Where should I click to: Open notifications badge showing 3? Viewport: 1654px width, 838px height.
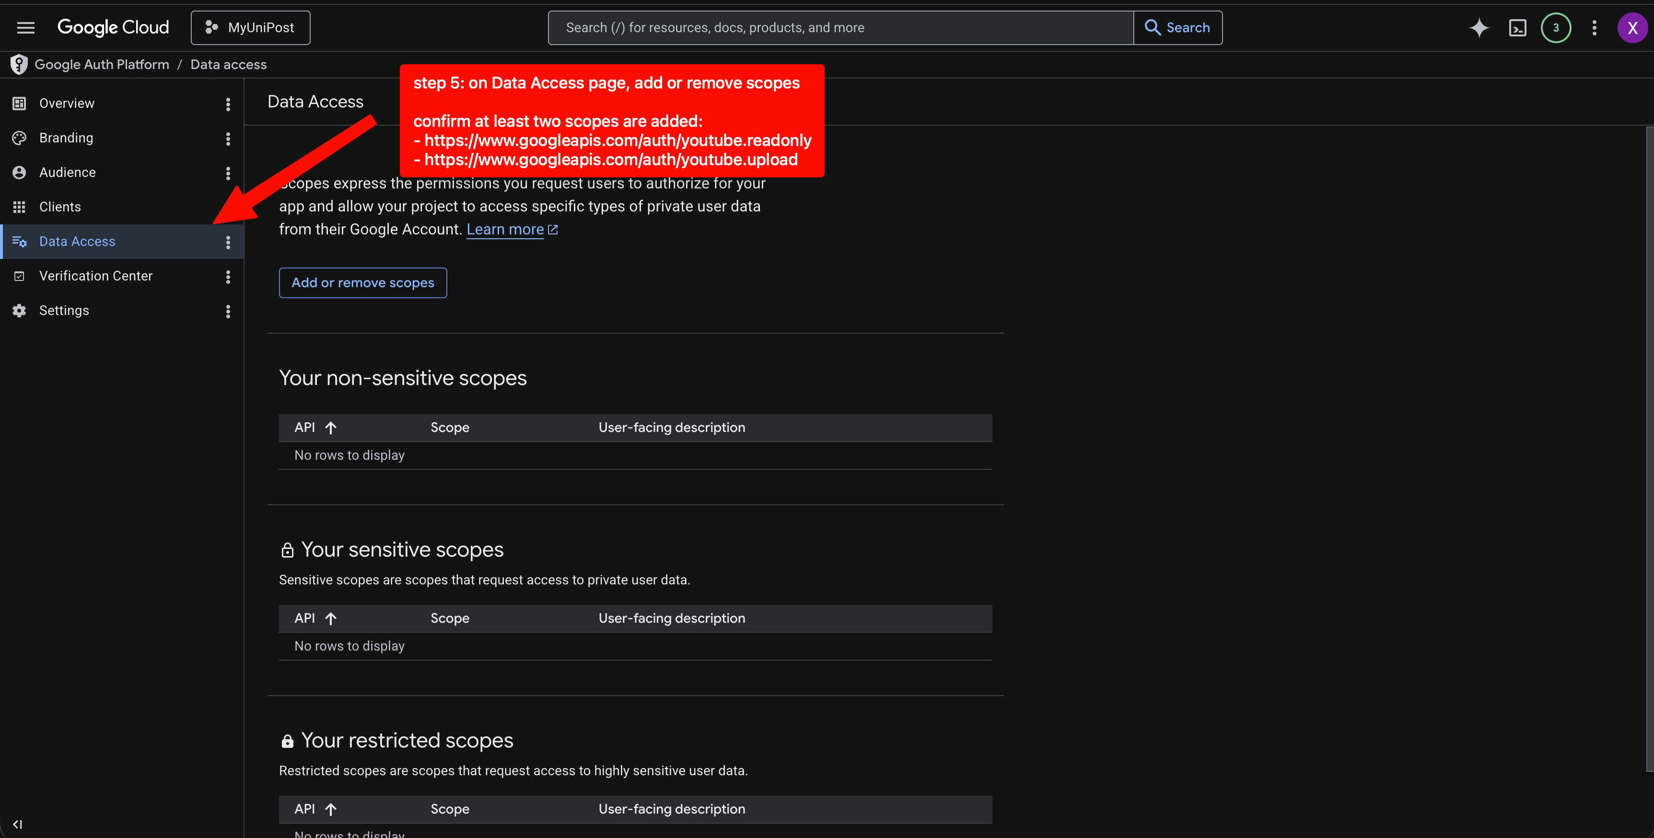(x=1556, y=28)
